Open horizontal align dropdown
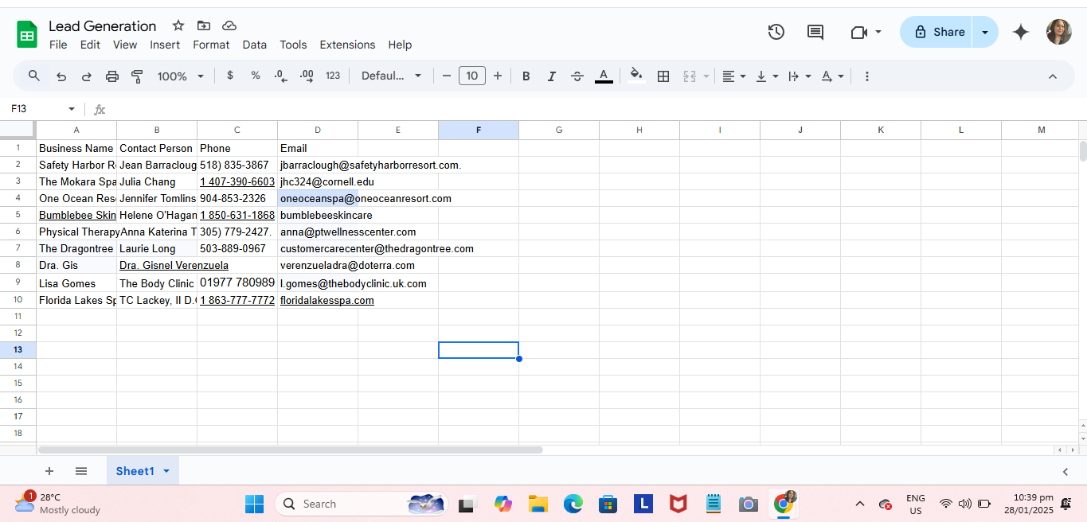The image size is (1087, 522). tap(733, 76)
